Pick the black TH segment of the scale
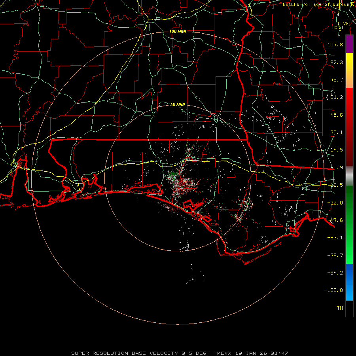This screenshot has width=356, height=356. tap(349, 309)
